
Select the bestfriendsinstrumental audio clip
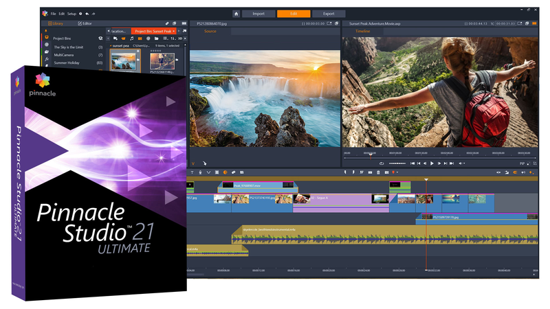click(385, 235)
